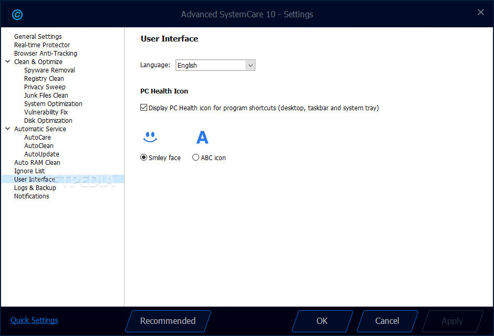Screen dimensions: 494x336
Task: Select Clean & Optimize category
Action: tap(38, 61)
